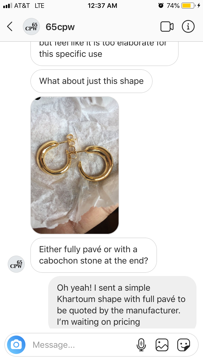
Task: Open the gold hoop earrings photo
Action: click(75, 165)
